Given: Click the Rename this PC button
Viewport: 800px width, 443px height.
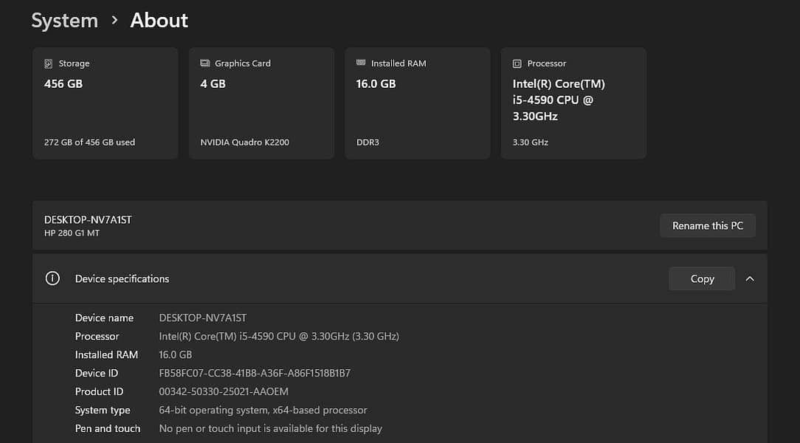Looking at the screenshot, I should coord(707,225).
